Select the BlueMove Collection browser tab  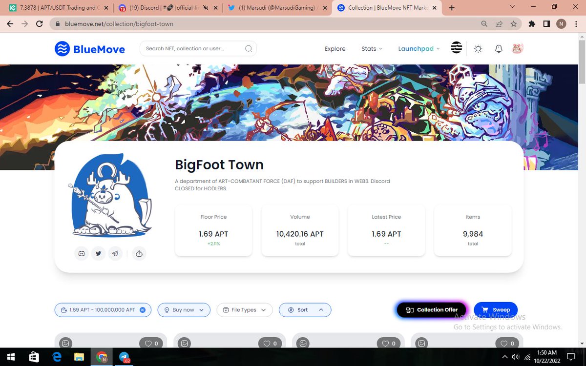click(x=387, y=8)
